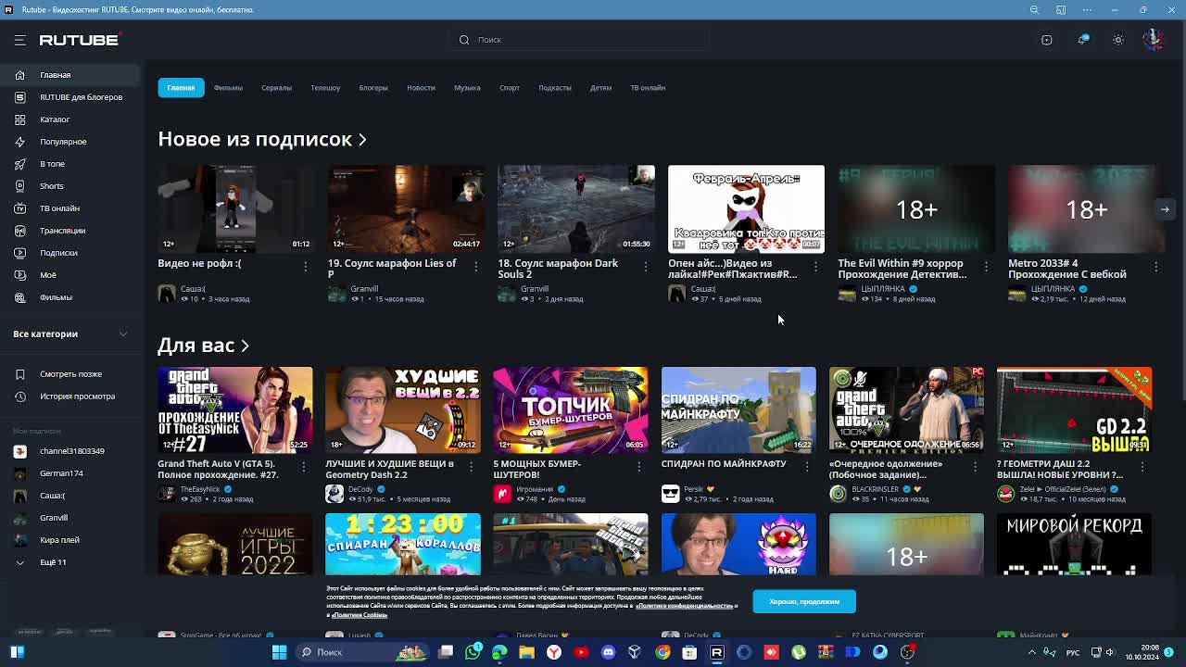
Task: Accept cookies with Хорошо, продолжим
Action: click(804, 601)
